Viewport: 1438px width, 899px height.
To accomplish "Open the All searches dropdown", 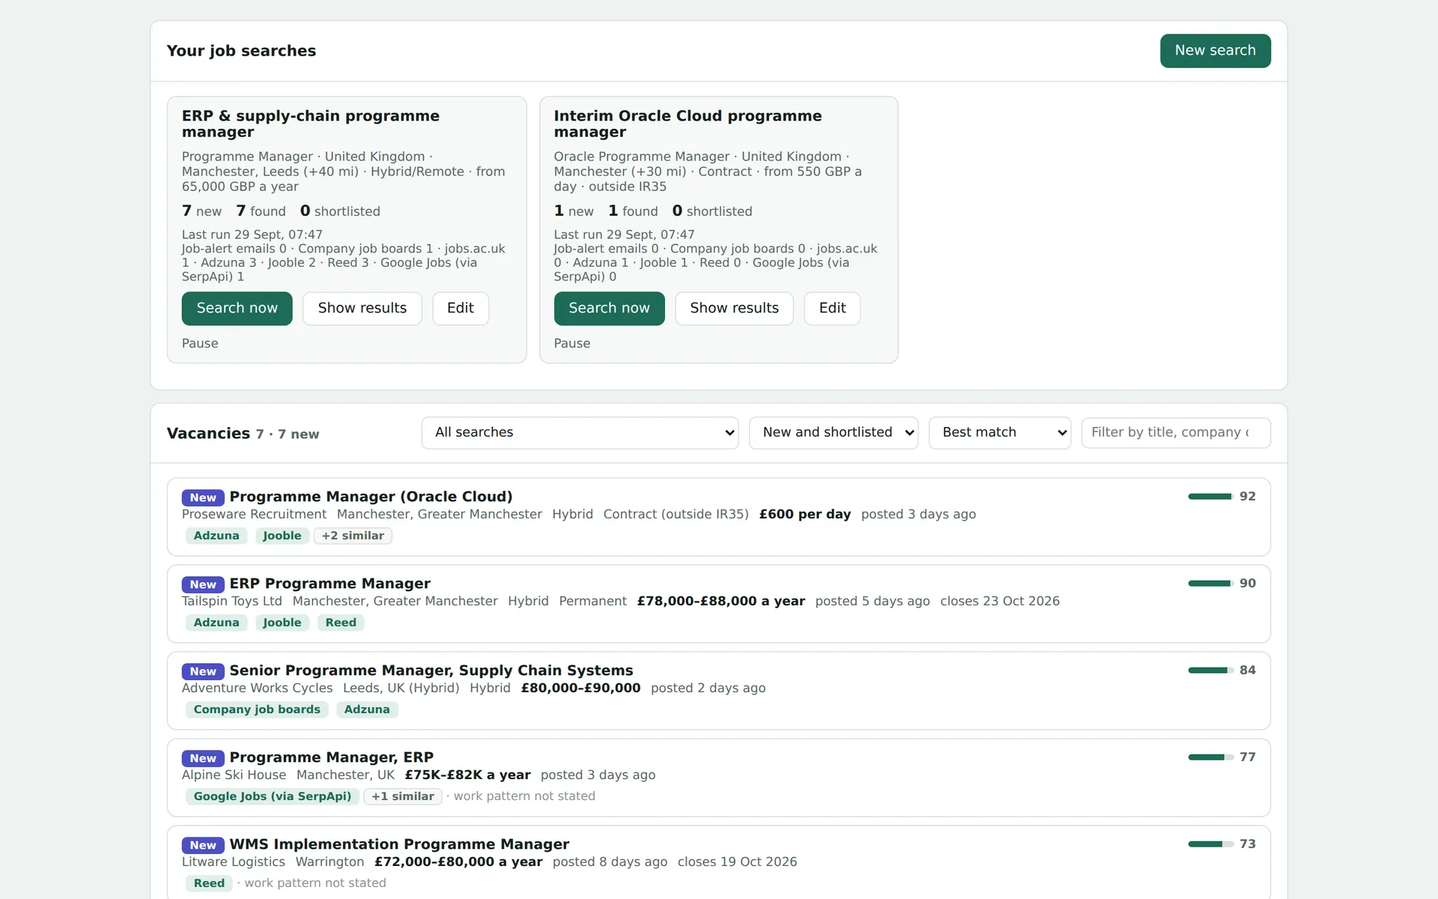I will (580, 432).
